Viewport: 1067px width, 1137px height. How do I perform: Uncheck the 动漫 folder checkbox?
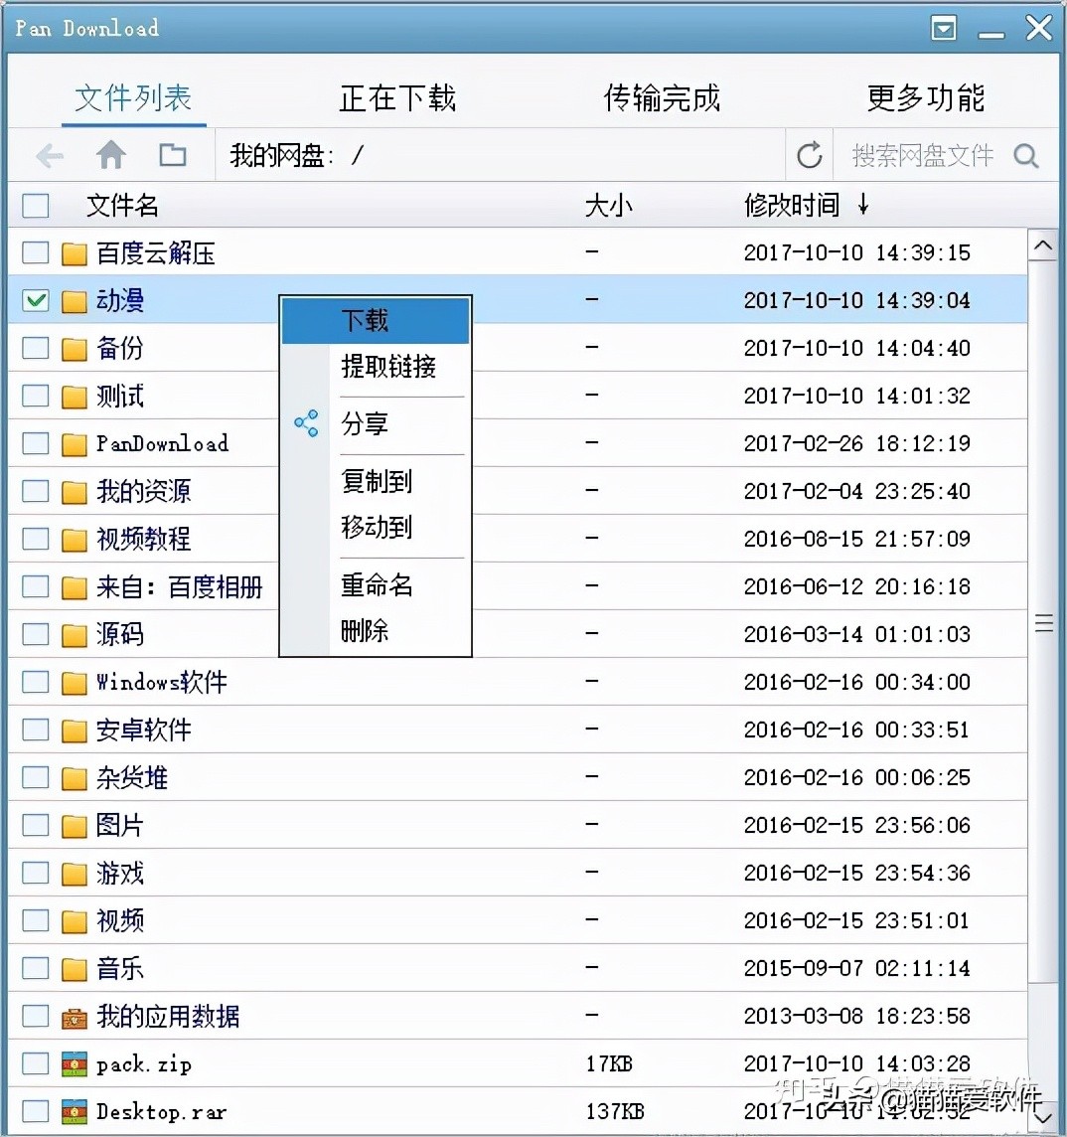tap(34, 300)
